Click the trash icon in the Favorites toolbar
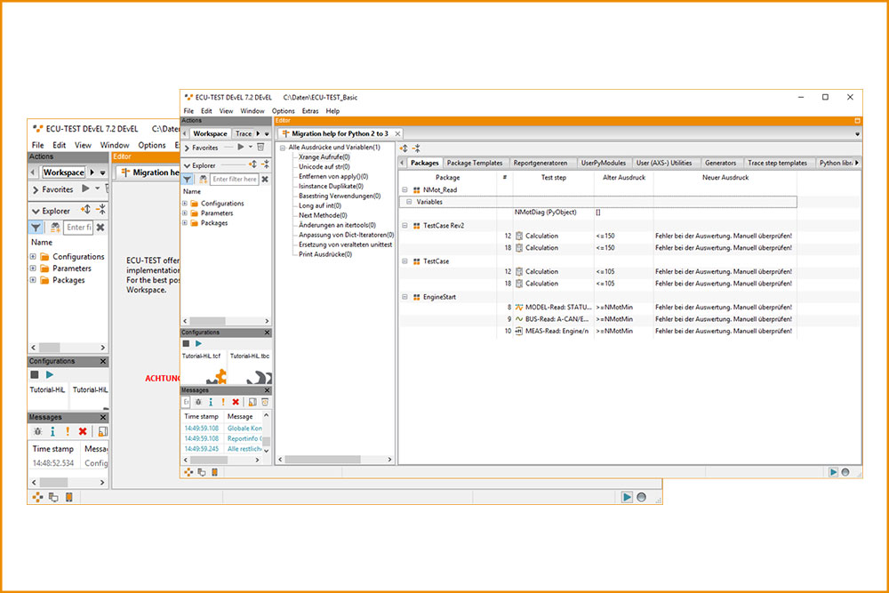This screenshot has height=593, width=889. pyautogui.click(x=260, y=148)
